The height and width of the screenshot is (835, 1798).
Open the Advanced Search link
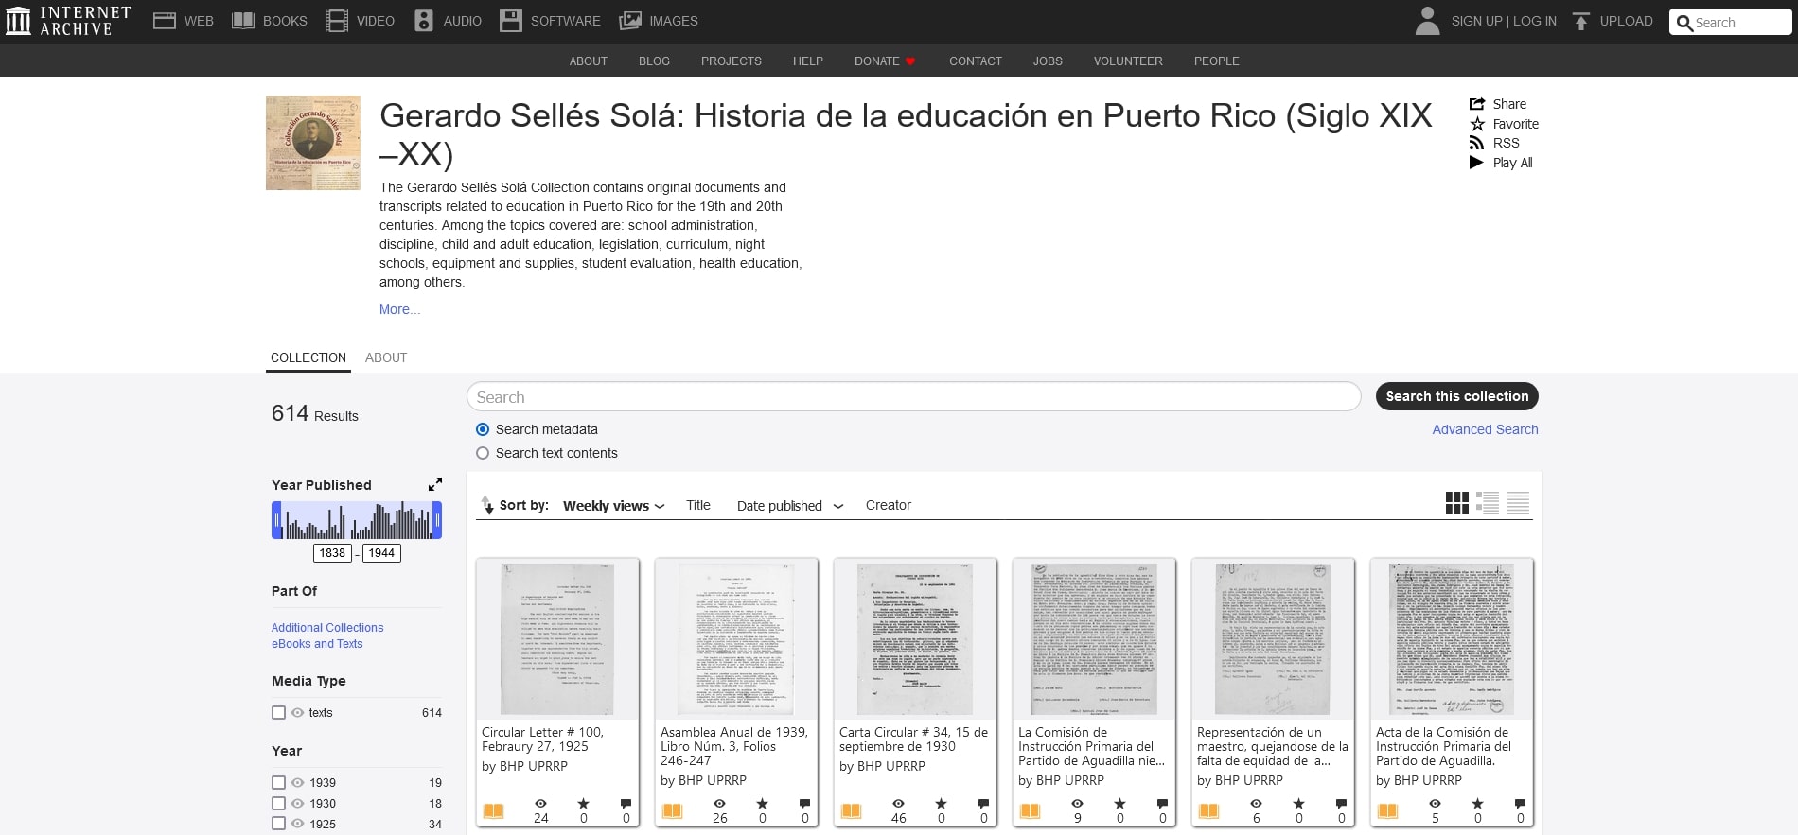coord(1485,429)
